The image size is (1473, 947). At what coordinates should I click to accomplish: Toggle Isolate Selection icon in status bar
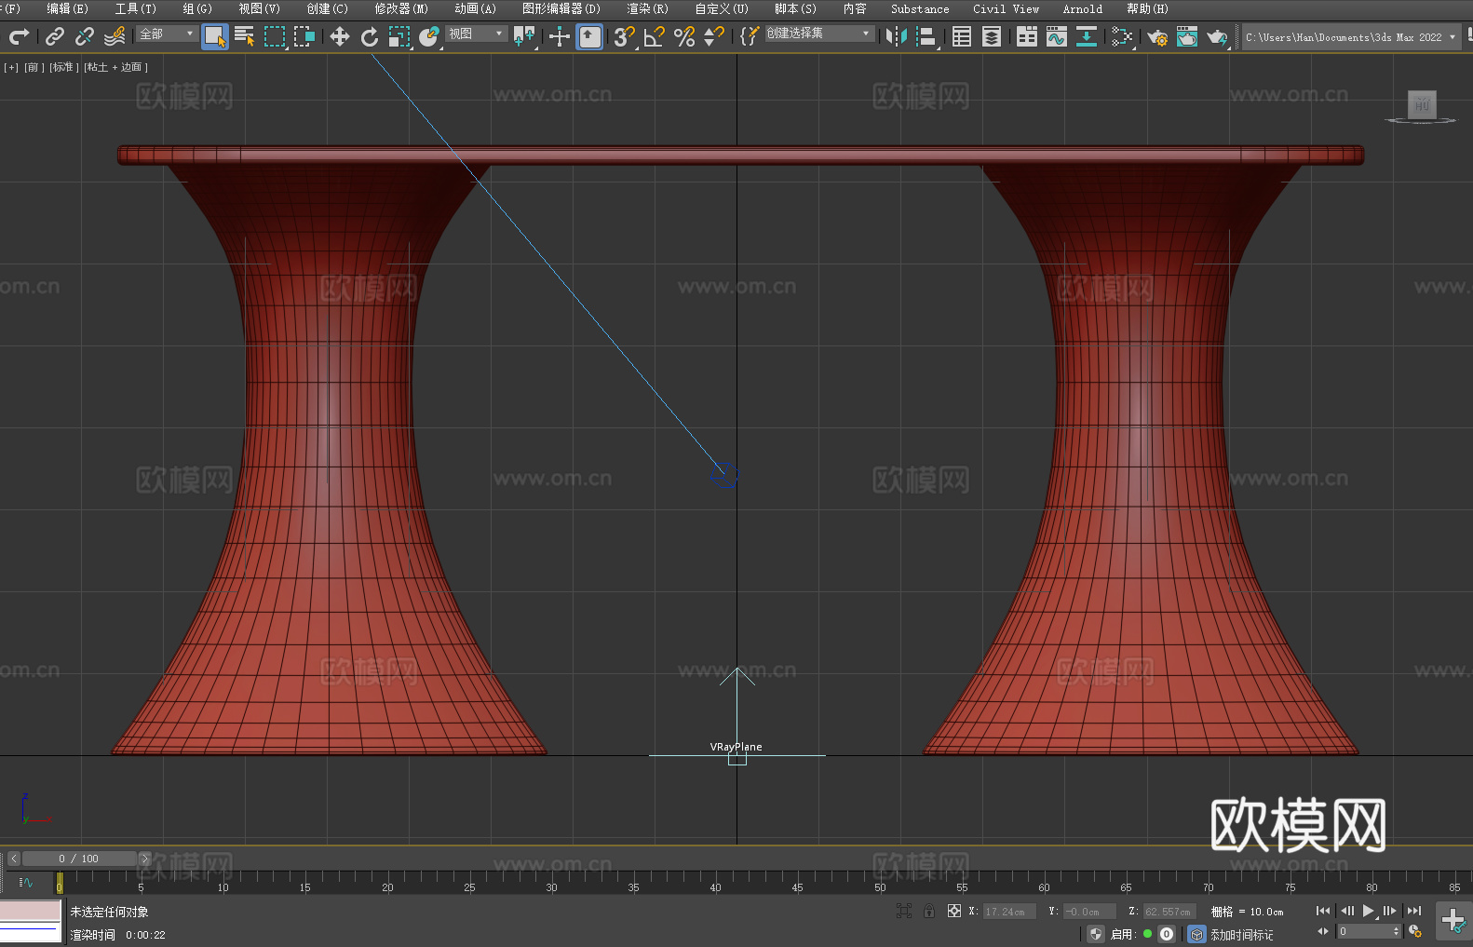point(903,911)
